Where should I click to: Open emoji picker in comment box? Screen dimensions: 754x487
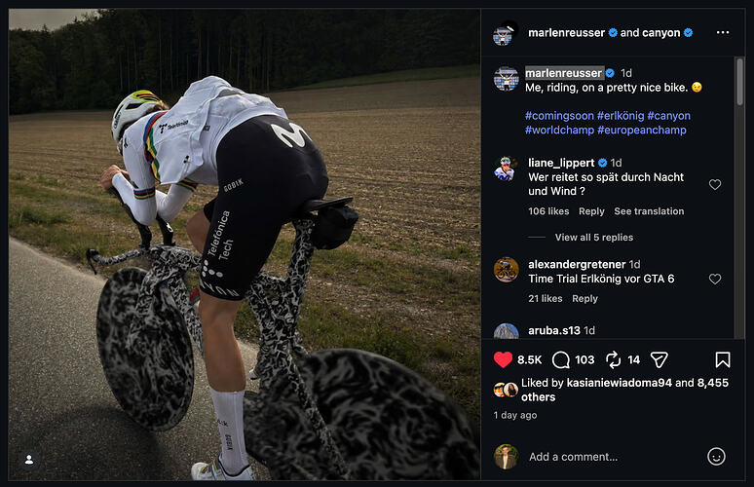tap(716, 456)
